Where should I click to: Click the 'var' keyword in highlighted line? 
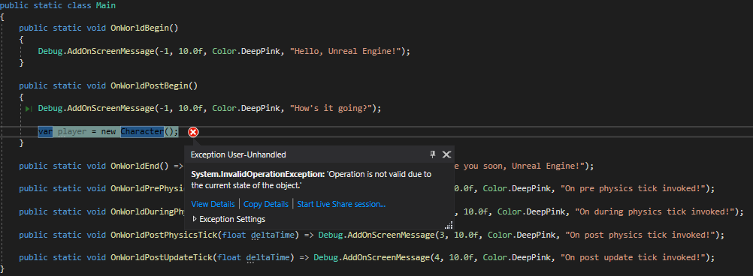coord(46,131)
